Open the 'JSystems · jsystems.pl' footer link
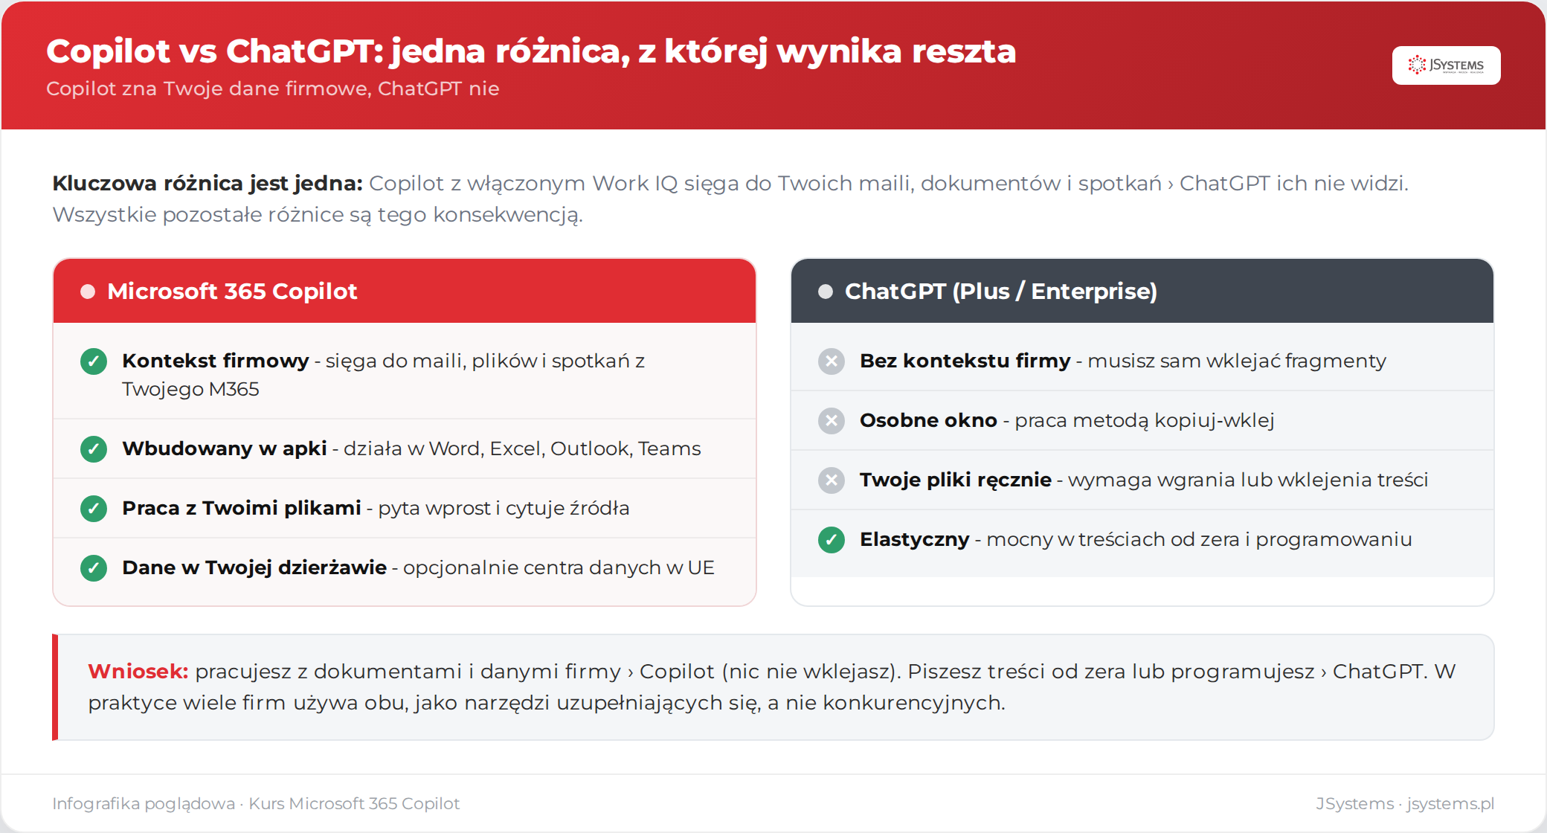The height and width of the screenshot is (833, 1547). [x=1405, y=803]
